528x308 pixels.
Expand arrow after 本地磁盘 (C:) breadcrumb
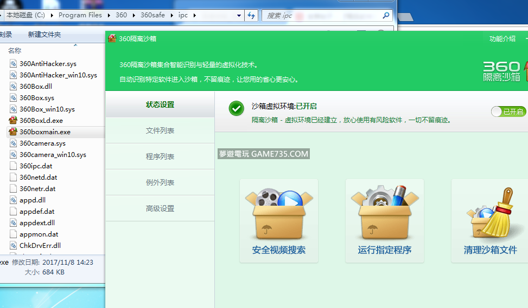pos(52,15)
